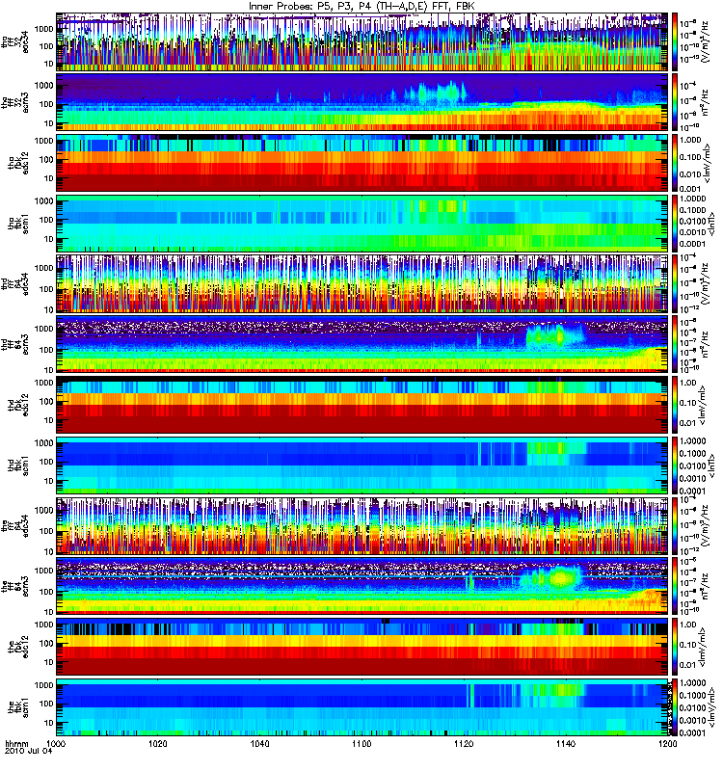
Task: Click the the fbk scm1 color bar
Action: coord(675,707)
